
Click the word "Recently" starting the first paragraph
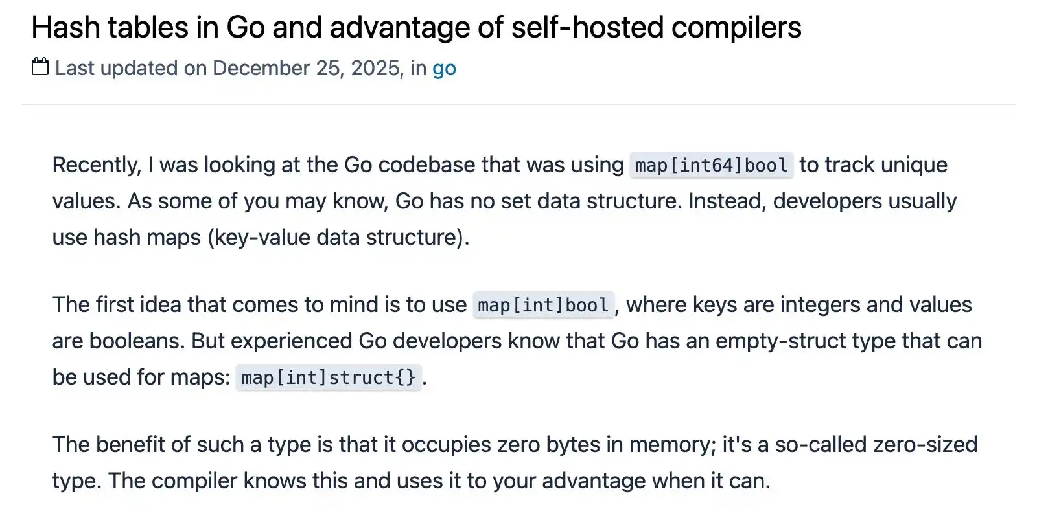tap(95, 165)
